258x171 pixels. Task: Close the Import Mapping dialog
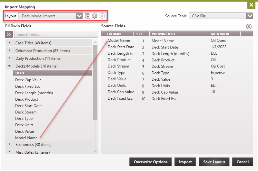pos(251,5)
